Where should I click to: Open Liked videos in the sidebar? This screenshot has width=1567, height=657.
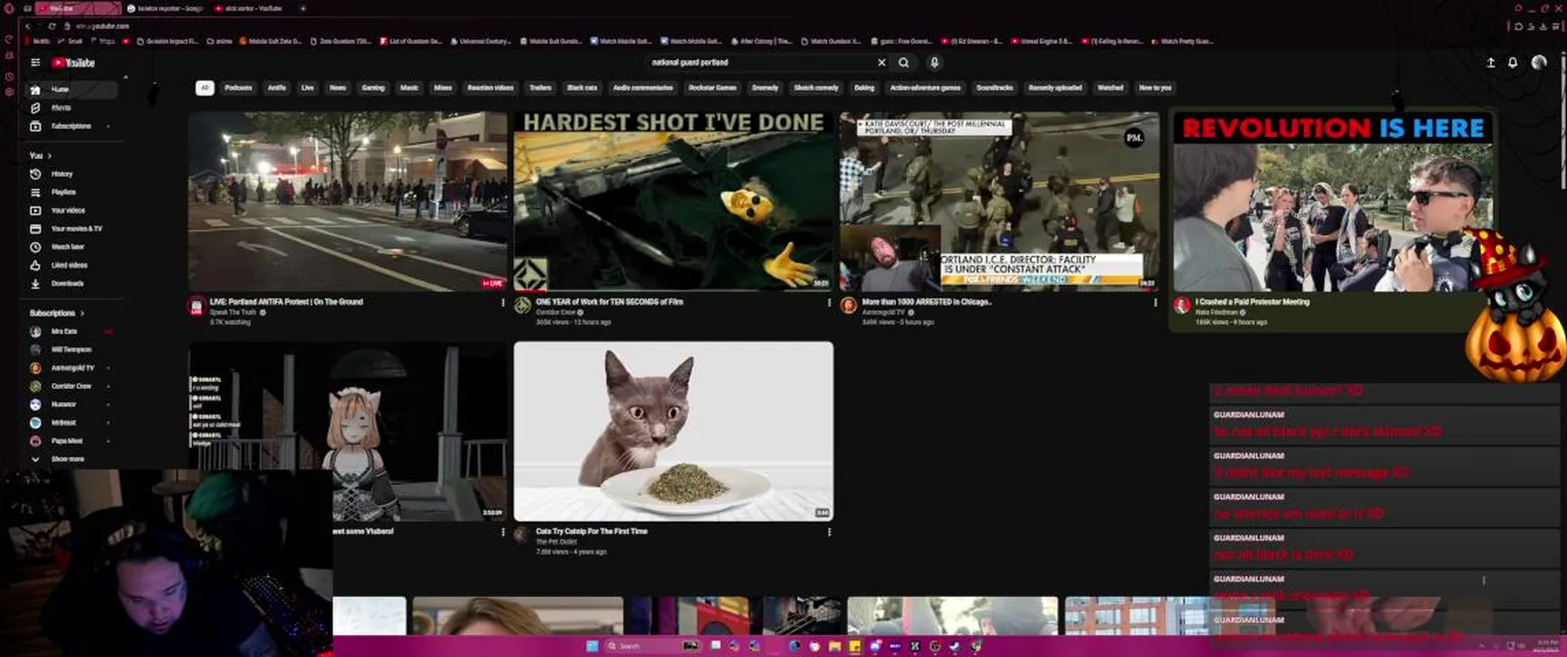point(71,265)
